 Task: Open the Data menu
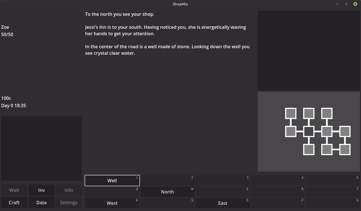click(x=41, y=203)
